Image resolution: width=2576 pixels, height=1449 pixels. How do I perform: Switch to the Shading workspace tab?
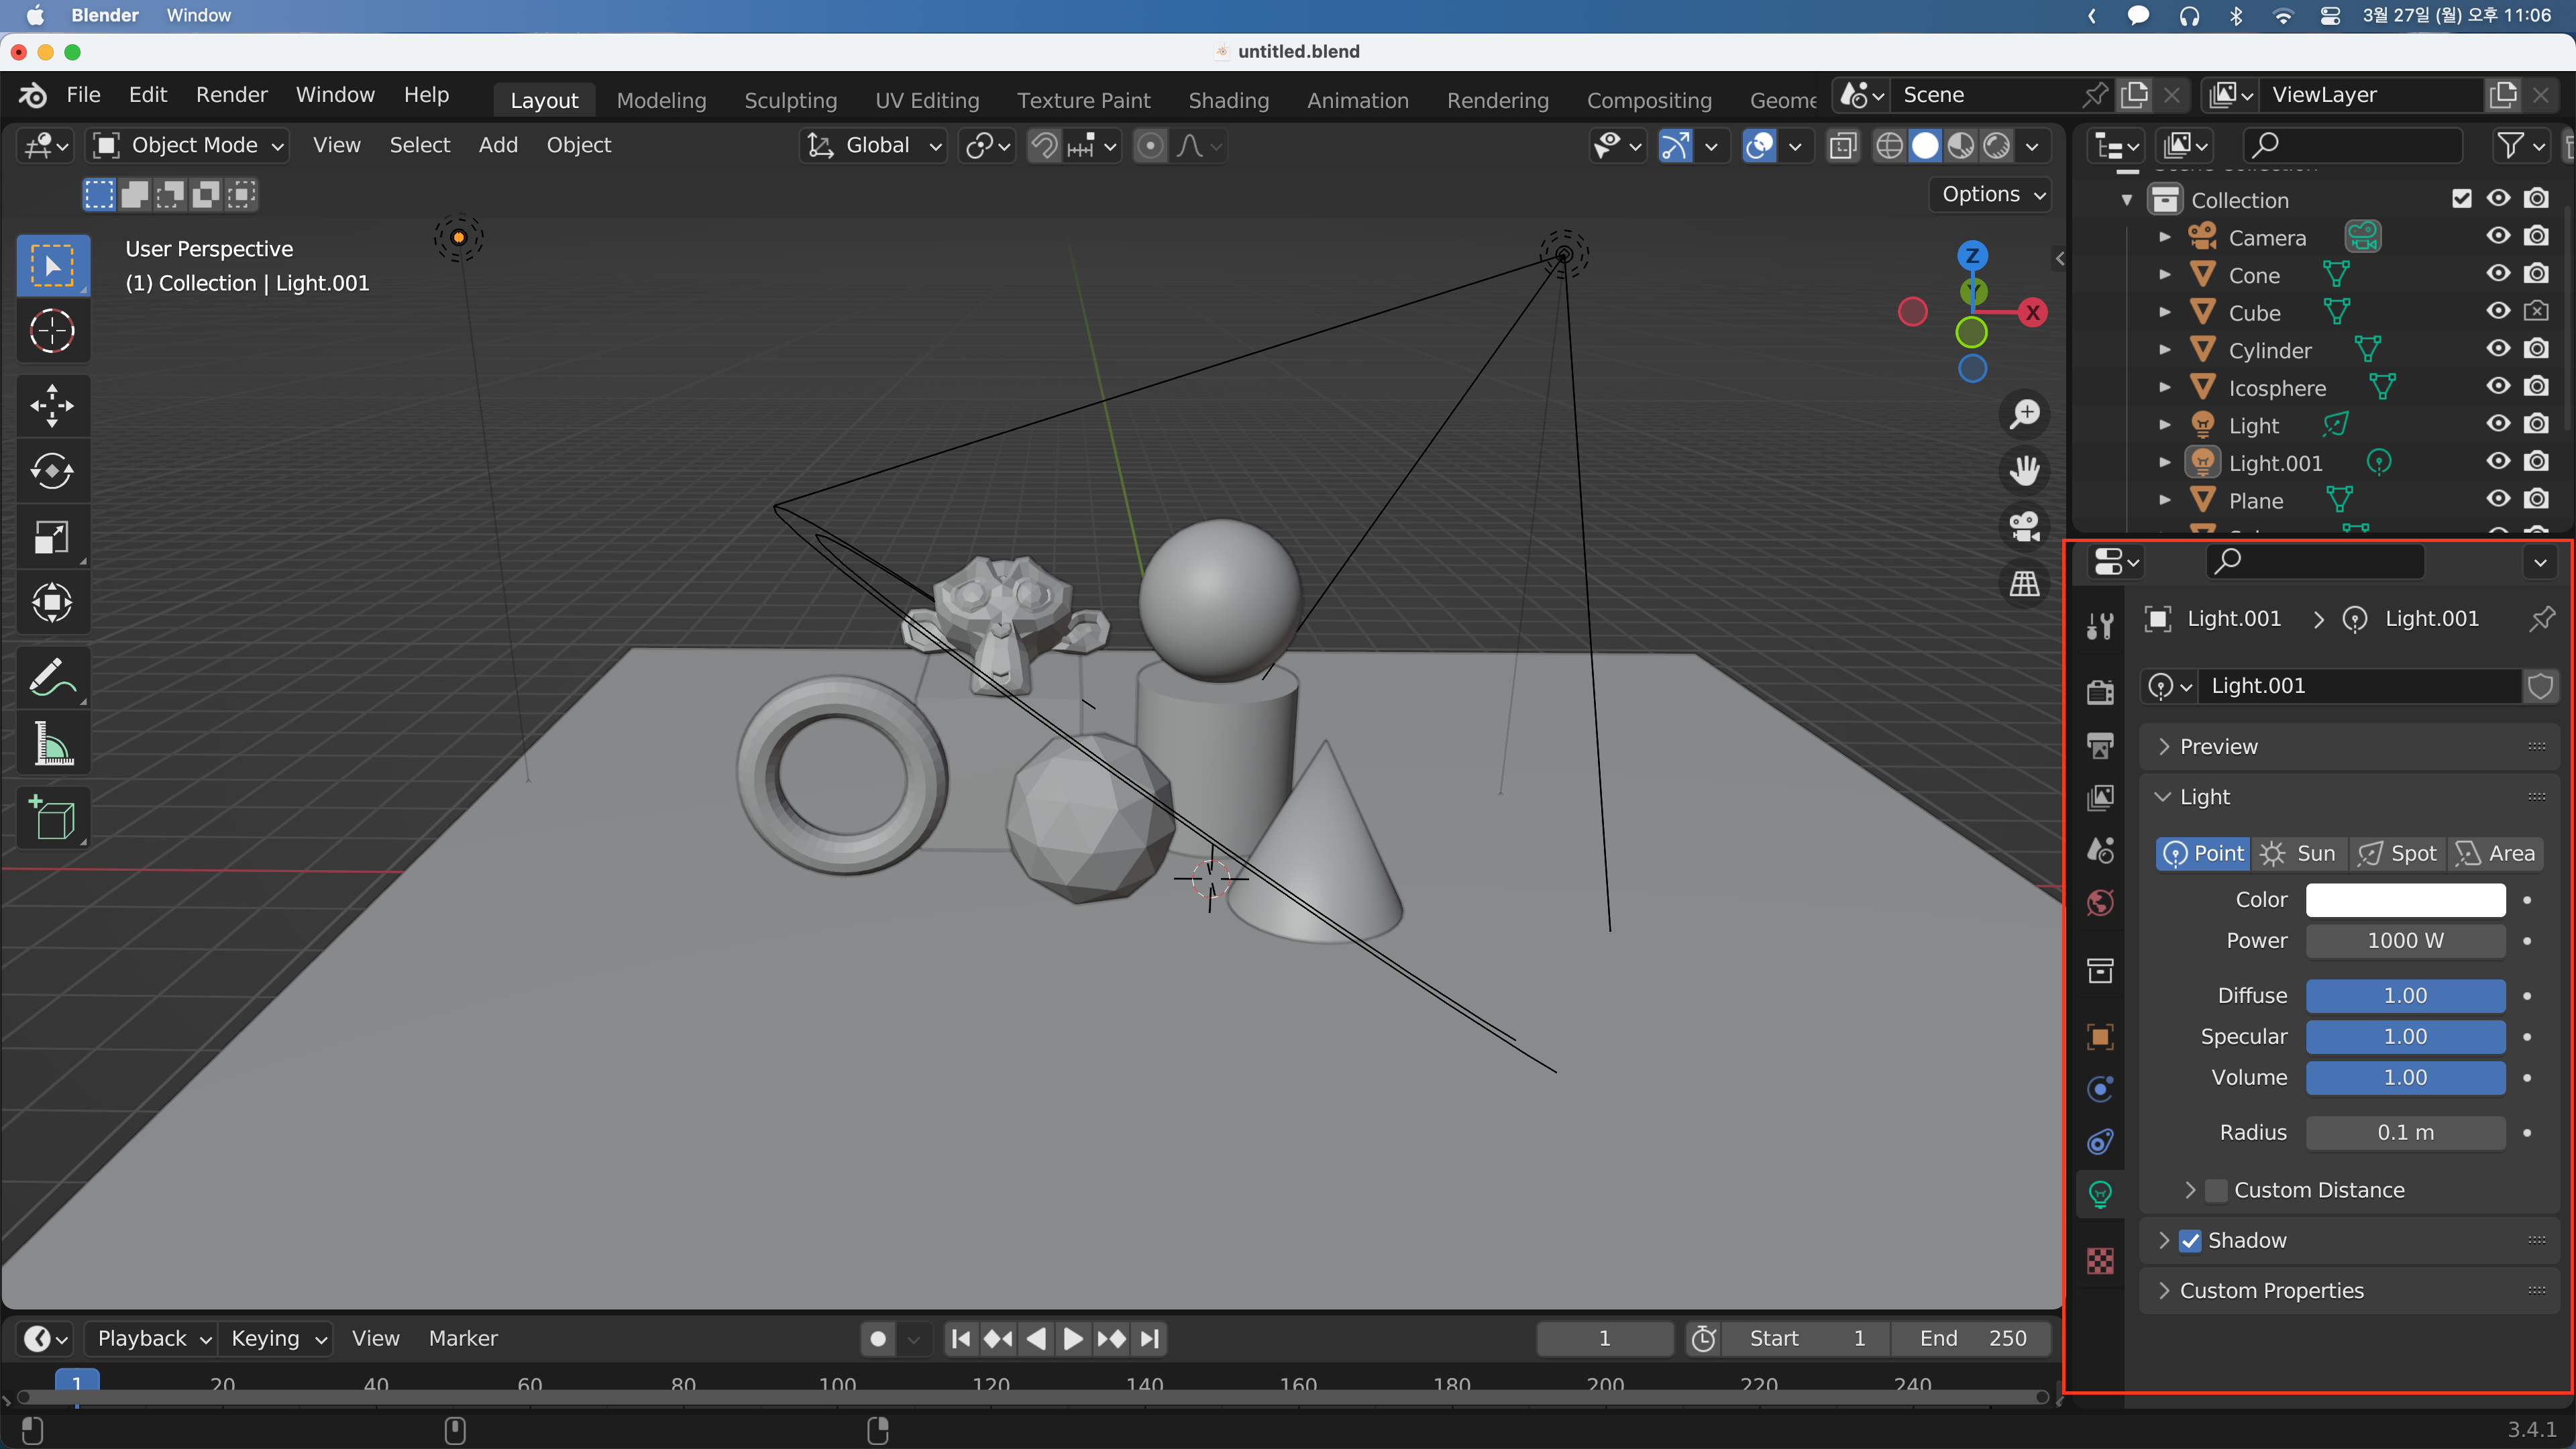[1228, 100]
